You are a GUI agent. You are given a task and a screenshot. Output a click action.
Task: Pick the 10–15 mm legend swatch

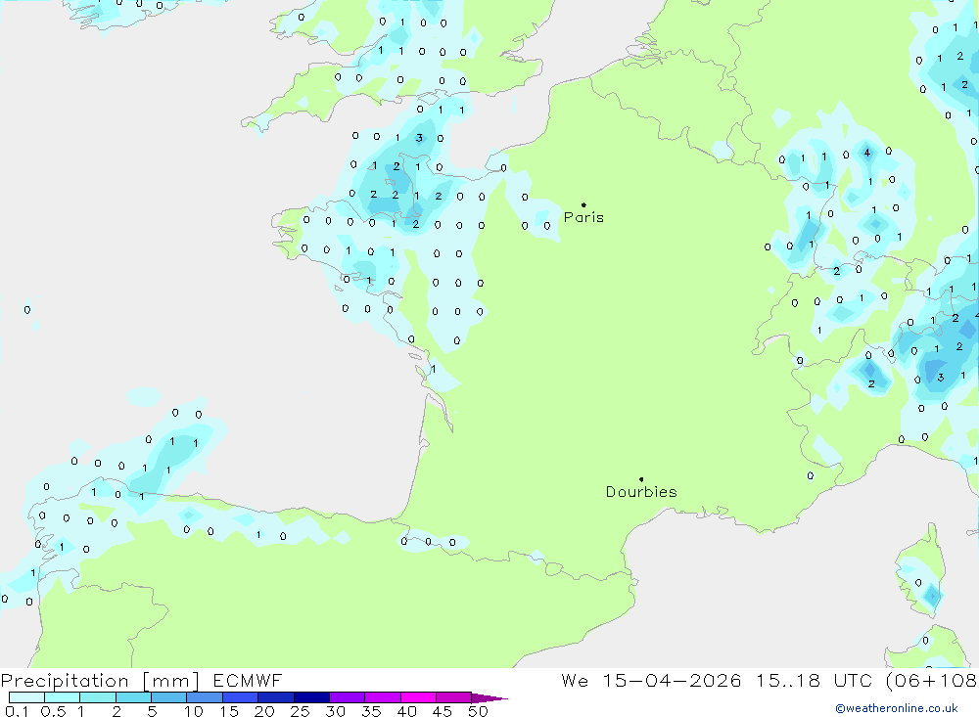(205, 697)
